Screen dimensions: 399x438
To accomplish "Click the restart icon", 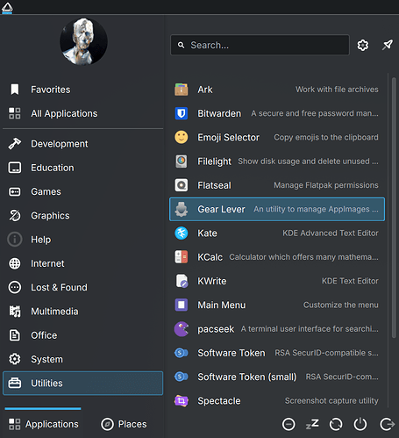I will click(336, 424).
